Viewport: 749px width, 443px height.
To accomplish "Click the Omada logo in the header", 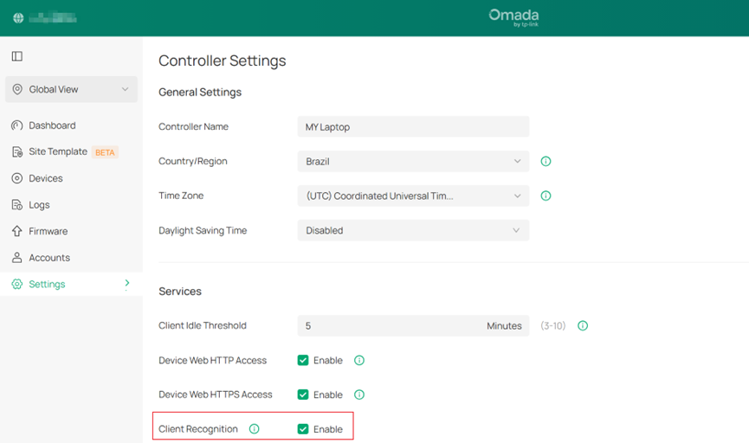I will pos(513,17).
